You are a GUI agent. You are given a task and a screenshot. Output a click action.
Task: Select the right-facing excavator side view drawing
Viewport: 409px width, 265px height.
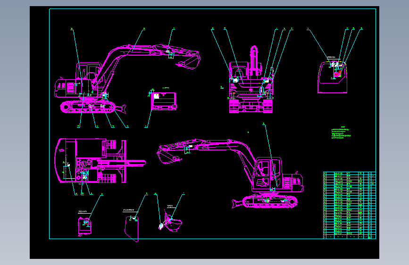[x=127, y=79]
